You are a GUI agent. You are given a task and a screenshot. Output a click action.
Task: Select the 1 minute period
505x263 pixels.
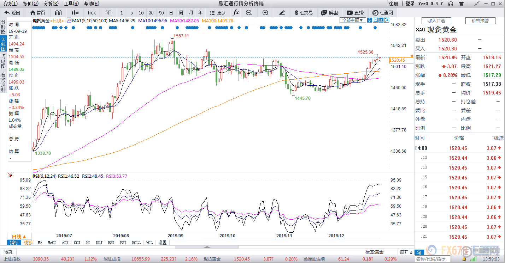(x=122, y=12)
